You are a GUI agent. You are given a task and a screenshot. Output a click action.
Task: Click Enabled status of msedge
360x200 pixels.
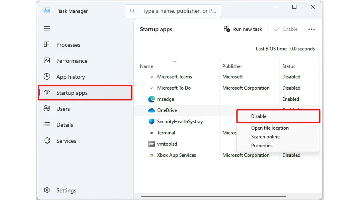point(291,99)
